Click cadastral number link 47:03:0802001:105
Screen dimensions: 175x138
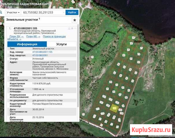[x=42, y=52]
